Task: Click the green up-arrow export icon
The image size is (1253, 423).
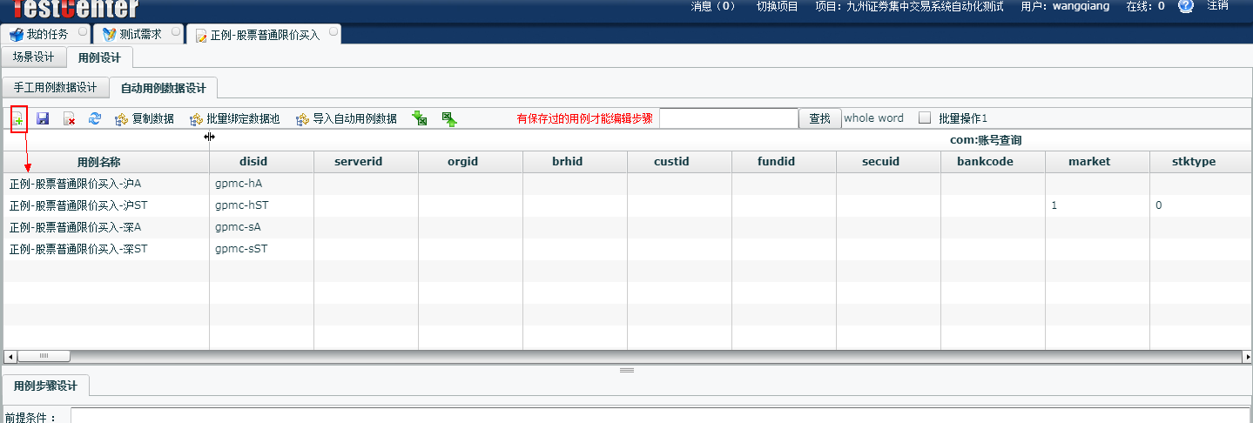Action: point(449,118)
